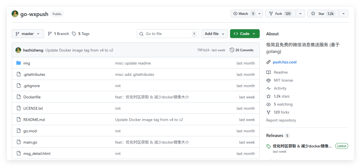Click the file icon next to .gitignore
The image size is (361, 167).
click(19, 86)
